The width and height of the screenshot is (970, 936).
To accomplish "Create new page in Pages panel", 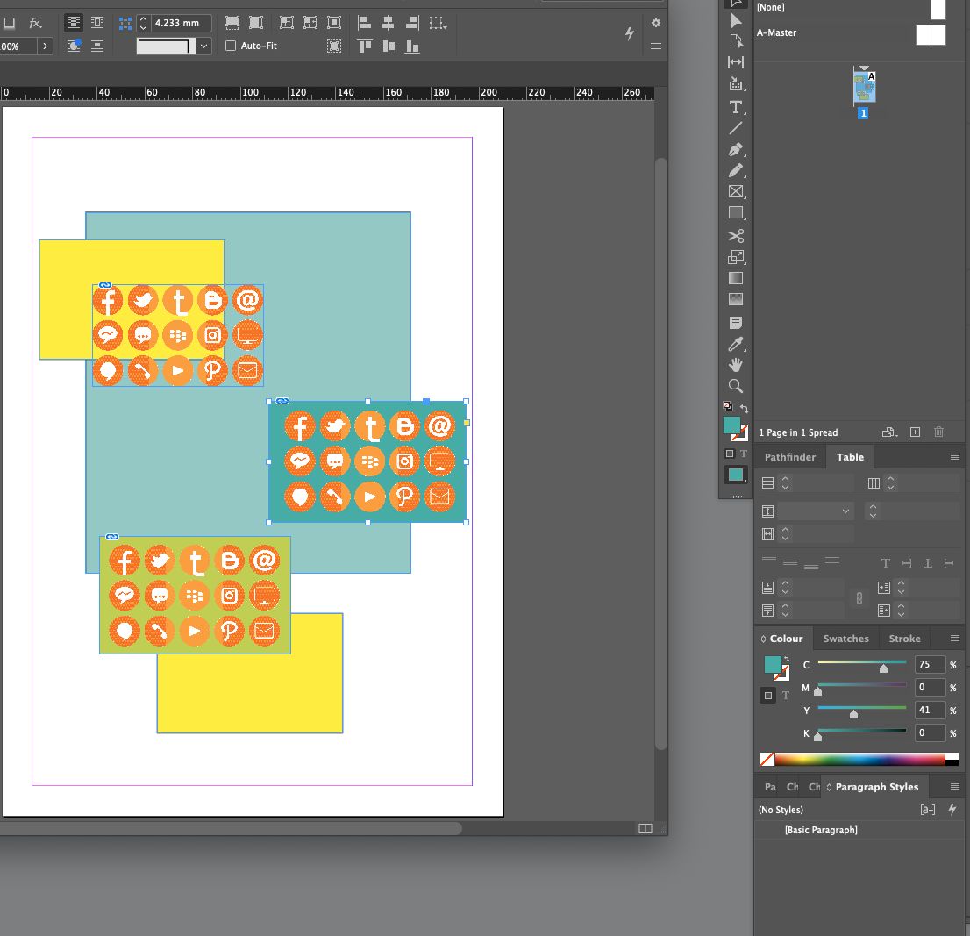I will 915,432.
